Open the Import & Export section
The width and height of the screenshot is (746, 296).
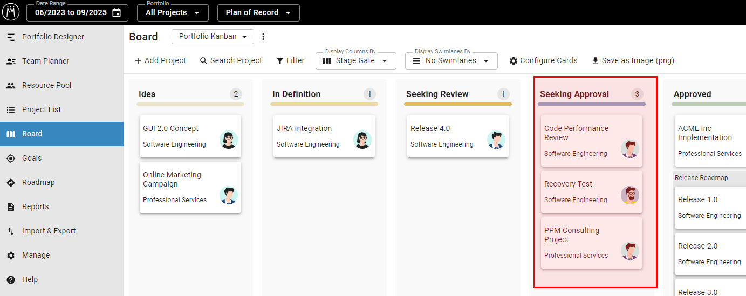61,231
